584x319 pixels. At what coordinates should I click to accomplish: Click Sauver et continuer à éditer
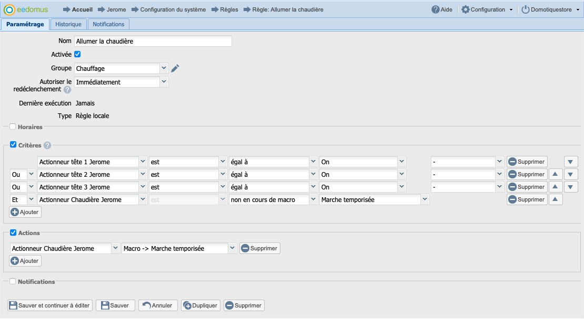(51, 305)
